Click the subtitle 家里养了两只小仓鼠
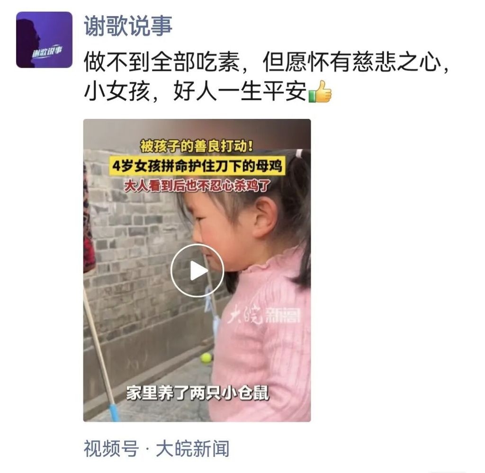 [x=198, y=393]
